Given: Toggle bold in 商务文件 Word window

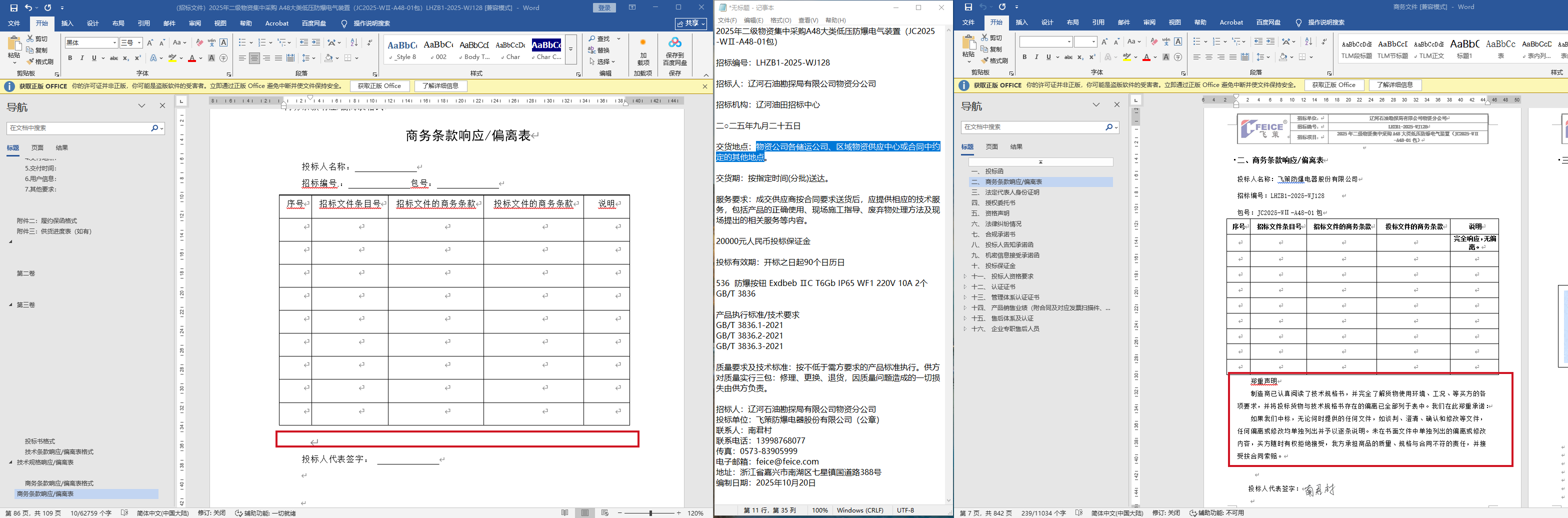Looking at the screenshot, I should coord(1024,57).
